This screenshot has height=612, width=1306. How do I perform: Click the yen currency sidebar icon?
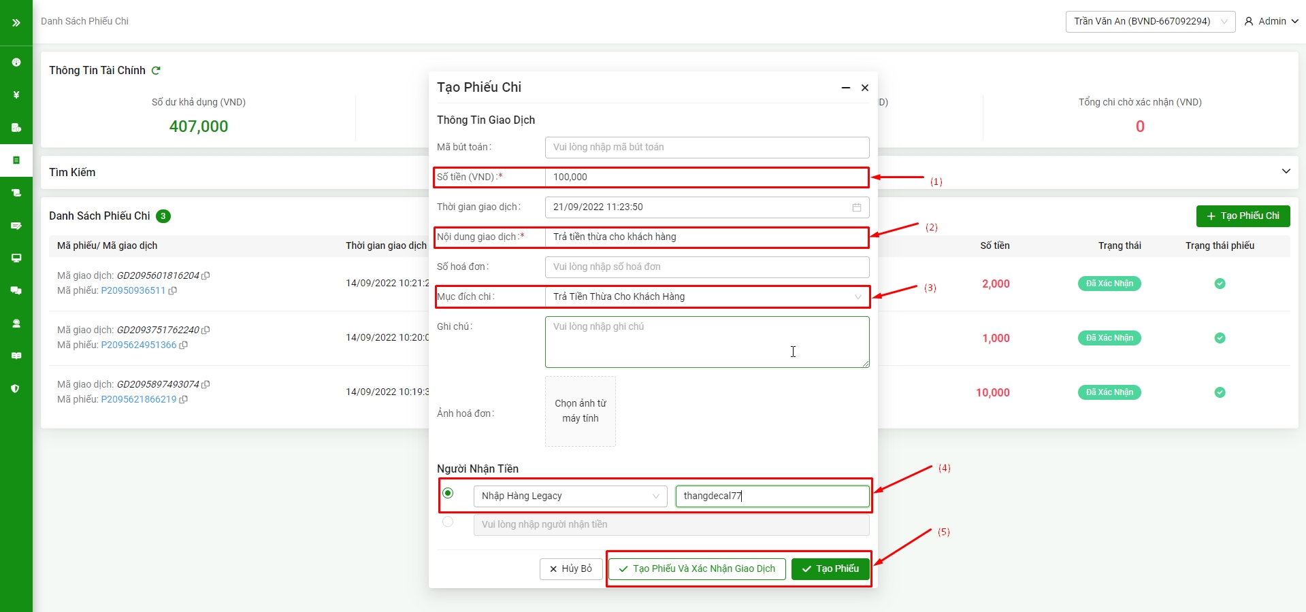click(x=16, y=95)
